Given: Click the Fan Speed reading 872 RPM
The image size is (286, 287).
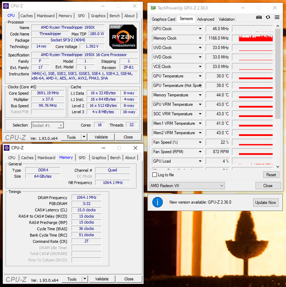Looking at the screenshot, I should (x=218, y=152).
